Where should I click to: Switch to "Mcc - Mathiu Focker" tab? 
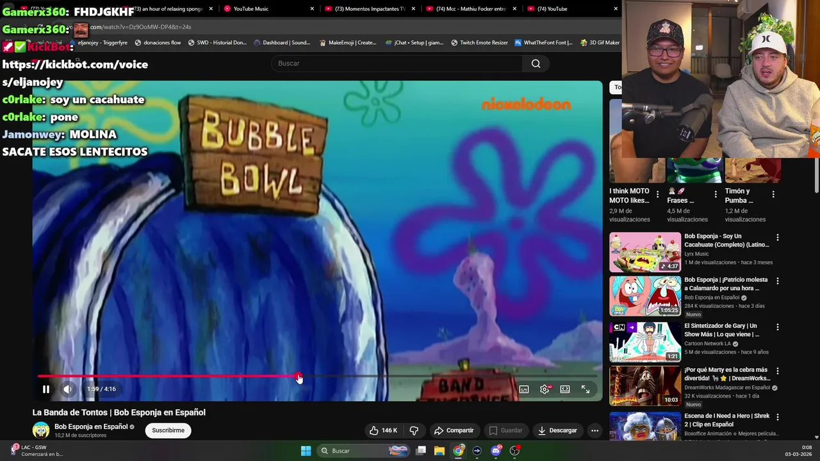tap(471, 9)
